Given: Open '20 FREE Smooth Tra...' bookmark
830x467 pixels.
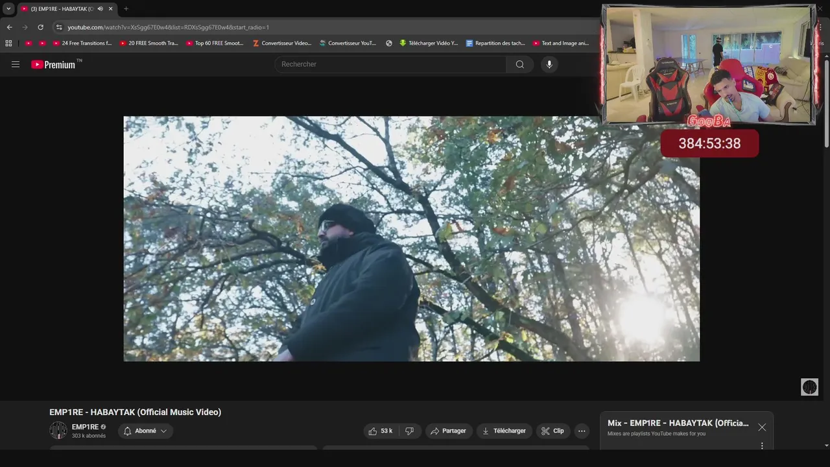Looking at the screenshot, I should [x=149, y=43].
